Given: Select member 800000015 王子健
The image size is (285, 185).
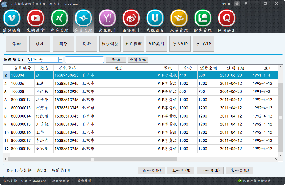Looking at the screenshot, I should coord(141,124).
